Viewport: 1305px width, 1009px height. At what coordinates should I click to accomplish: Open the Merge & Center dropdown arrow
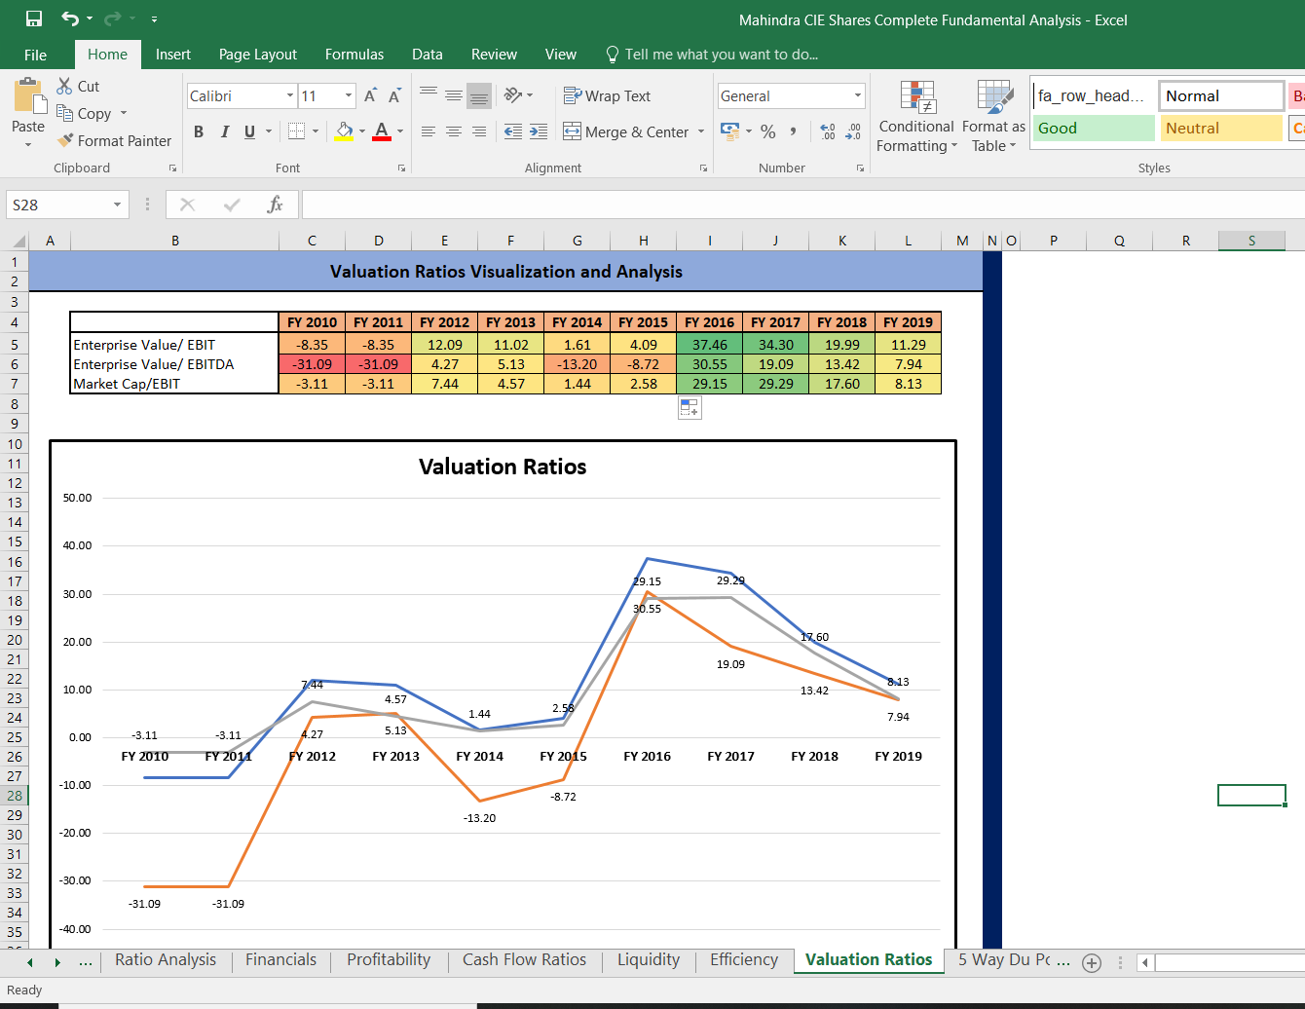tap(701, 131)
